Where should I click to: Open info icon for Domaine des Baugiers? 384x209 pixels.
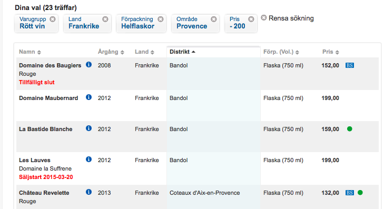(x=88, y=65)
